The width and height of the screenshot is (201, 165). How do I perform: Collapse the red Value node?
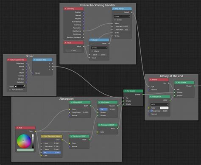65,43
